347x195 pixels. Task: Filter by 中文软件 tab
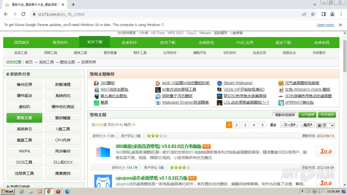(x=327, y=115)
